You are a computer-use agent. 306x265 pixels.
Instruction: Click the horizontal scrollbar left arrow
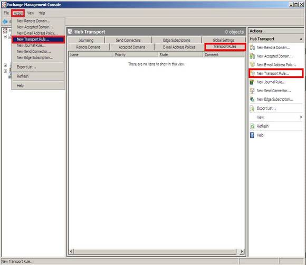point(71,251)
